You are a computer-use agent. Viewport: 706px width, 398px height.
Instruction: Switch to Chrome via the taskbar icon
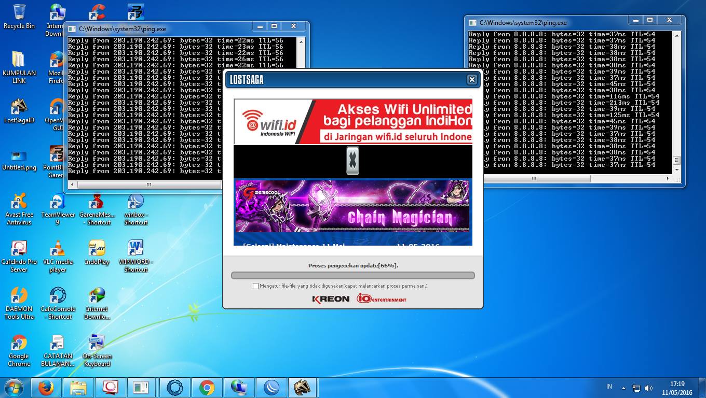(207, 388)
